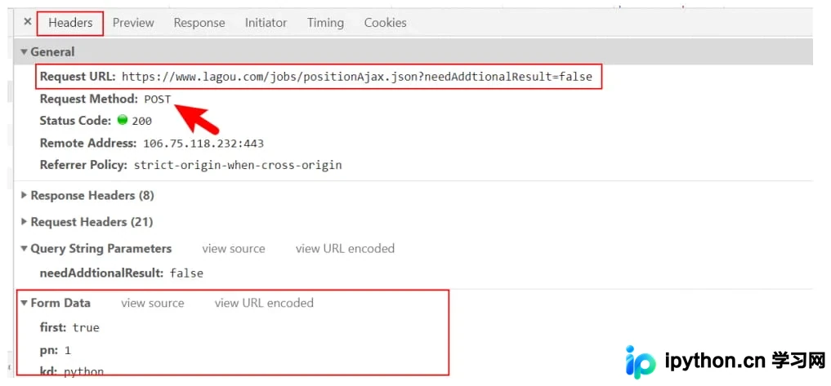This screenshot has height=386, width=831.
Task: Select the false value of needAddtionalResult
Action: [x=186, y=273]
